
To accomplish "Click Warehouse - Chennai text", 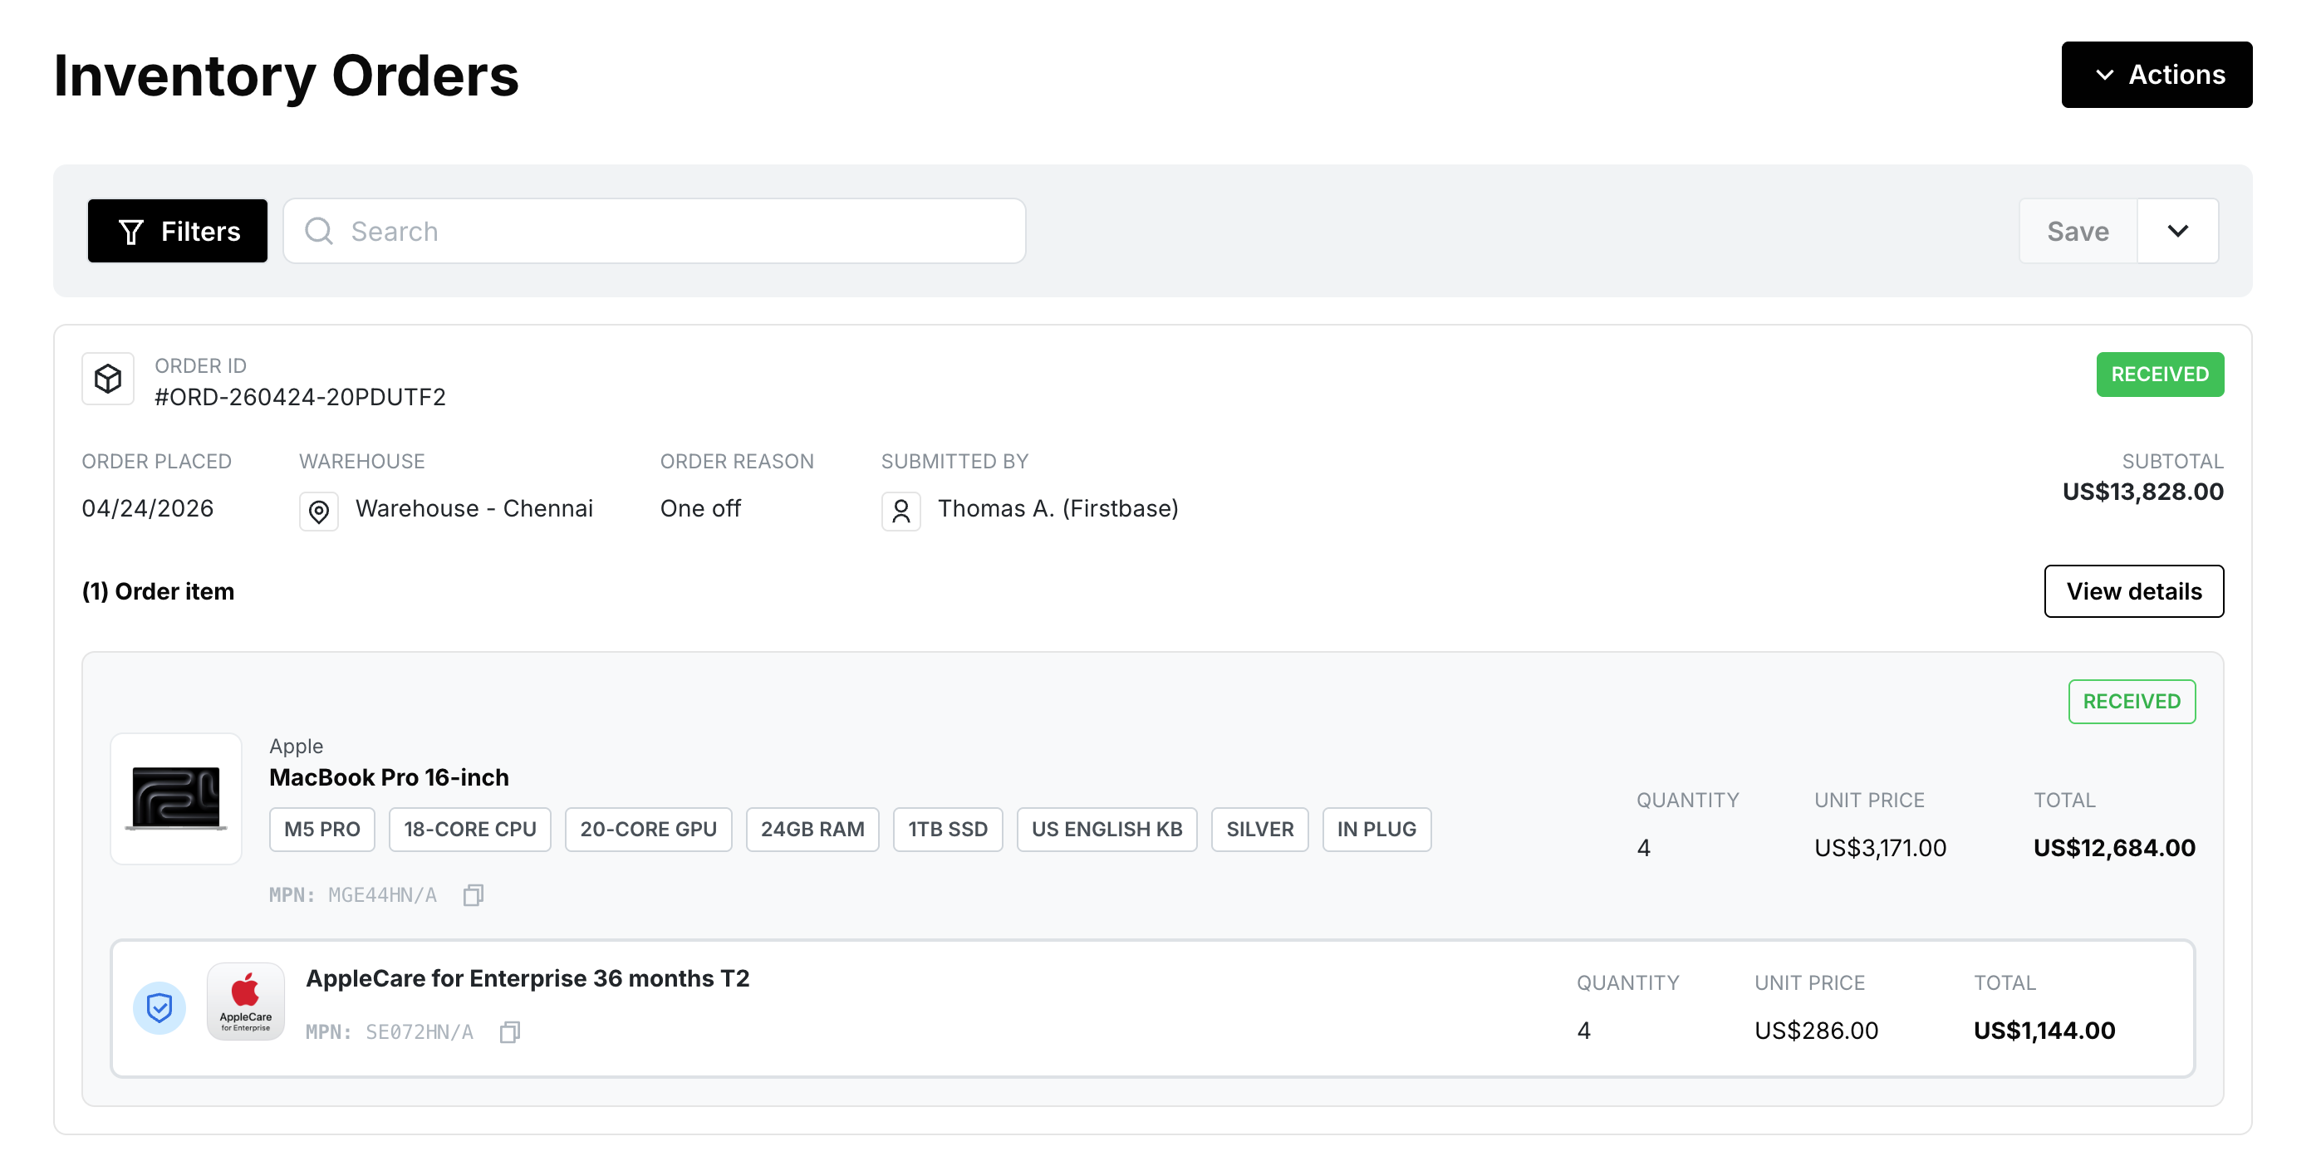I will click(x=475, y=509).
